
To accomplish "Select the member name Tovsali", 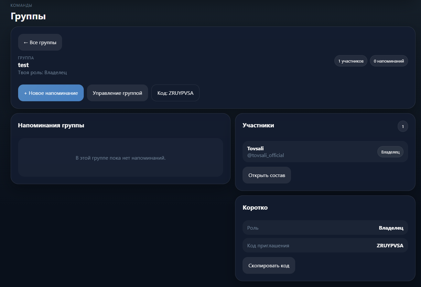I will [255, 148].
